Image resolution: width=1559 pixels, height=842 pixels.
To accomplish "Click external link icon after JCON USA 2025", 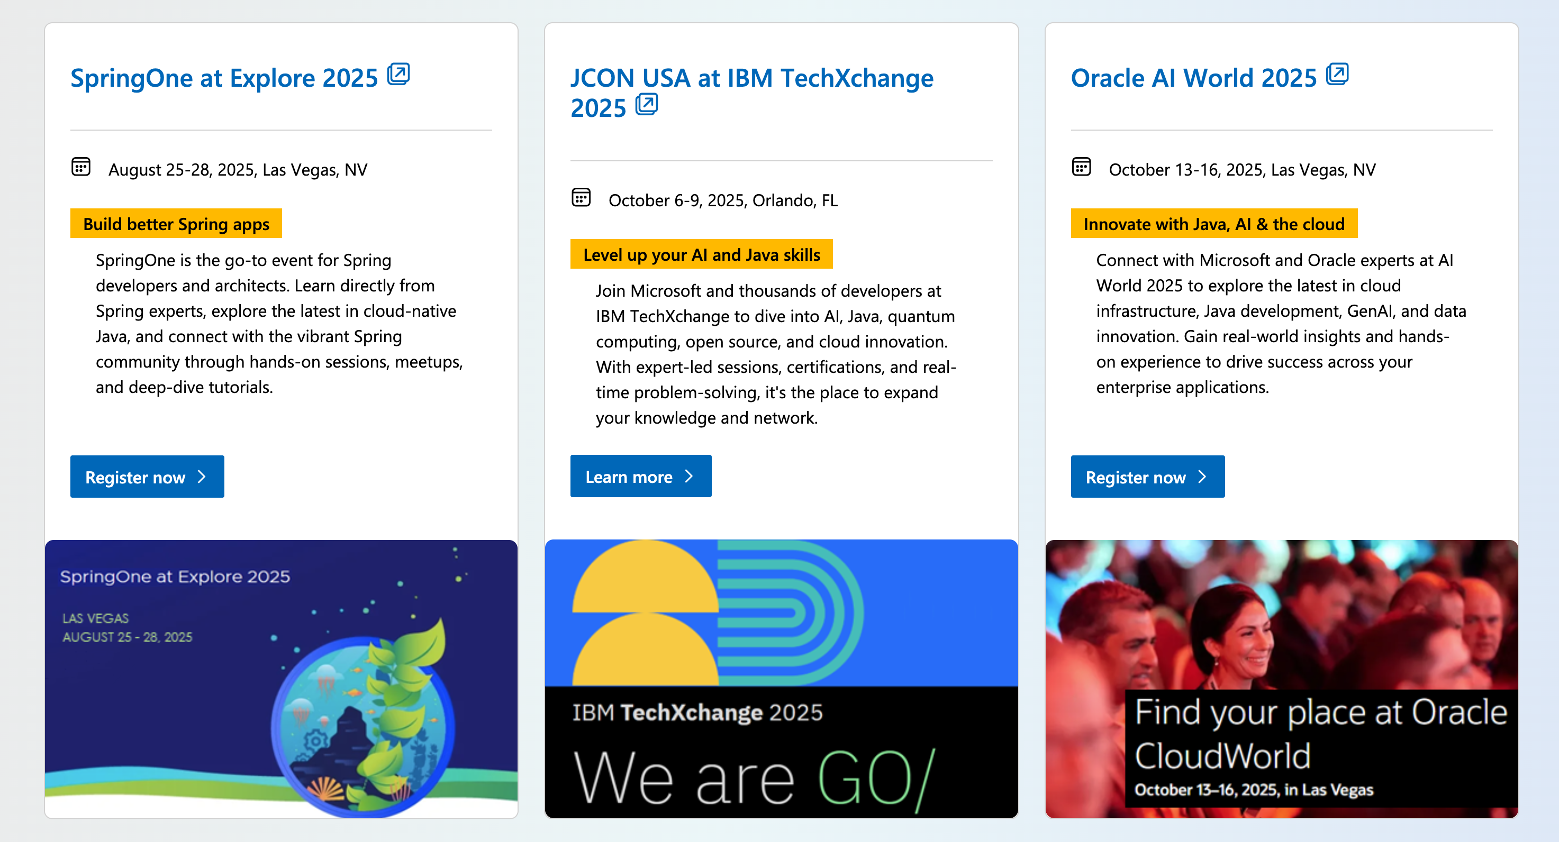I will pyautogui.click(x=646, y=105).
